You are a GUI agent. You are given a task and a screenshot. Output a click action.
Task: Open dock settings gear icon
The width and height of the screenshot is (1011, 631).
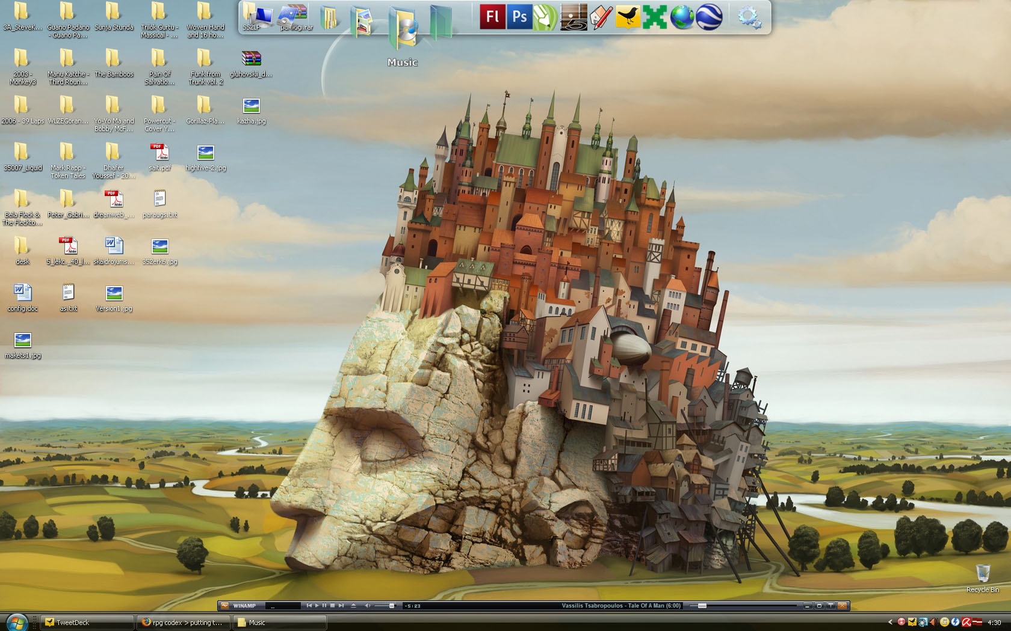click(750, 17)
